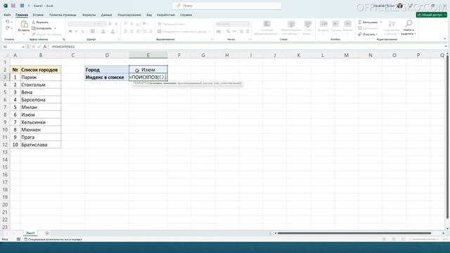
Task: Select column E header
Action: tap(148, 55)
